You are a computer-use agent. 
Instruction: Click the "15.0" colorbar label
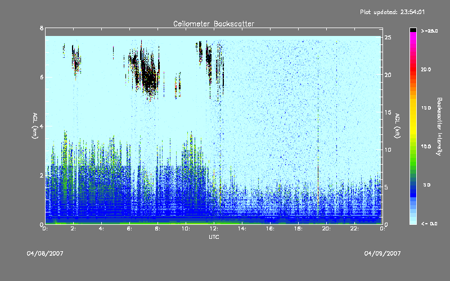[x=426, y=108]
